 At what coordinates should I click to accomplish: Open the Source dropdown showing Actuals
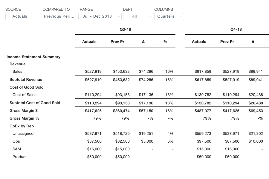[23, 16]
